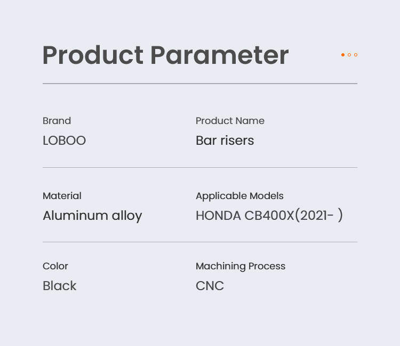The height and width of the screenshot is (346, 400).
Task: Click the divider line under the heading
Action: coord(200,84)
